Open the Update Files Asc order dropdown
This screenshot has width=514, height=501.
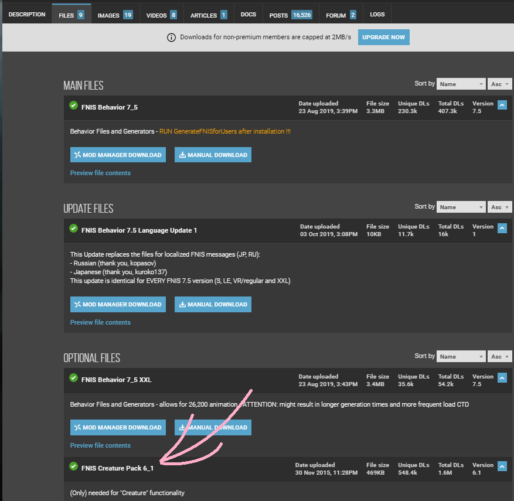500,207
